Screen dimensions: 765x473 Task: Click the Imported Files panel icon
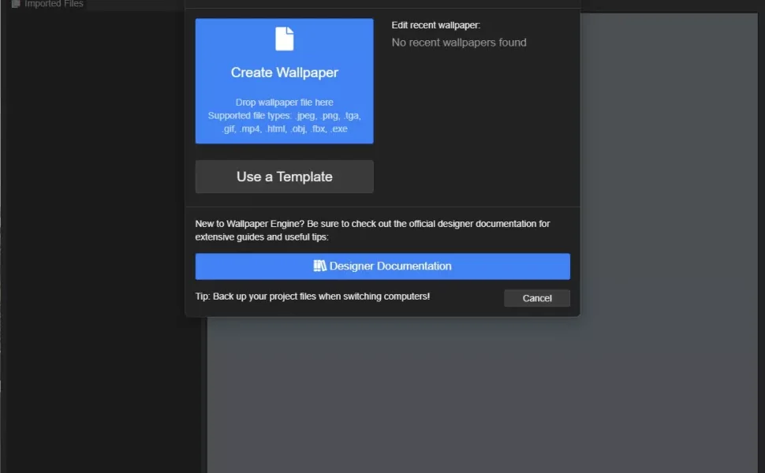coord(16,4)
